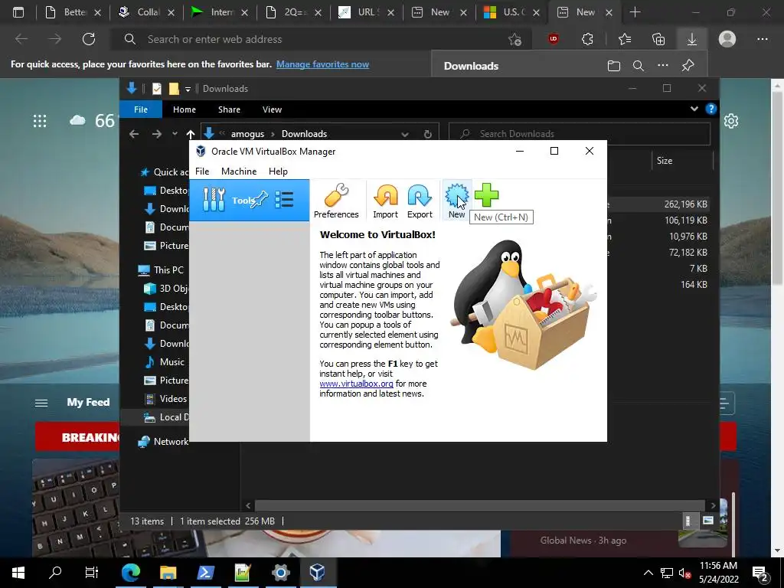Open page settings gear on new tab

click(x=731, y=121)
